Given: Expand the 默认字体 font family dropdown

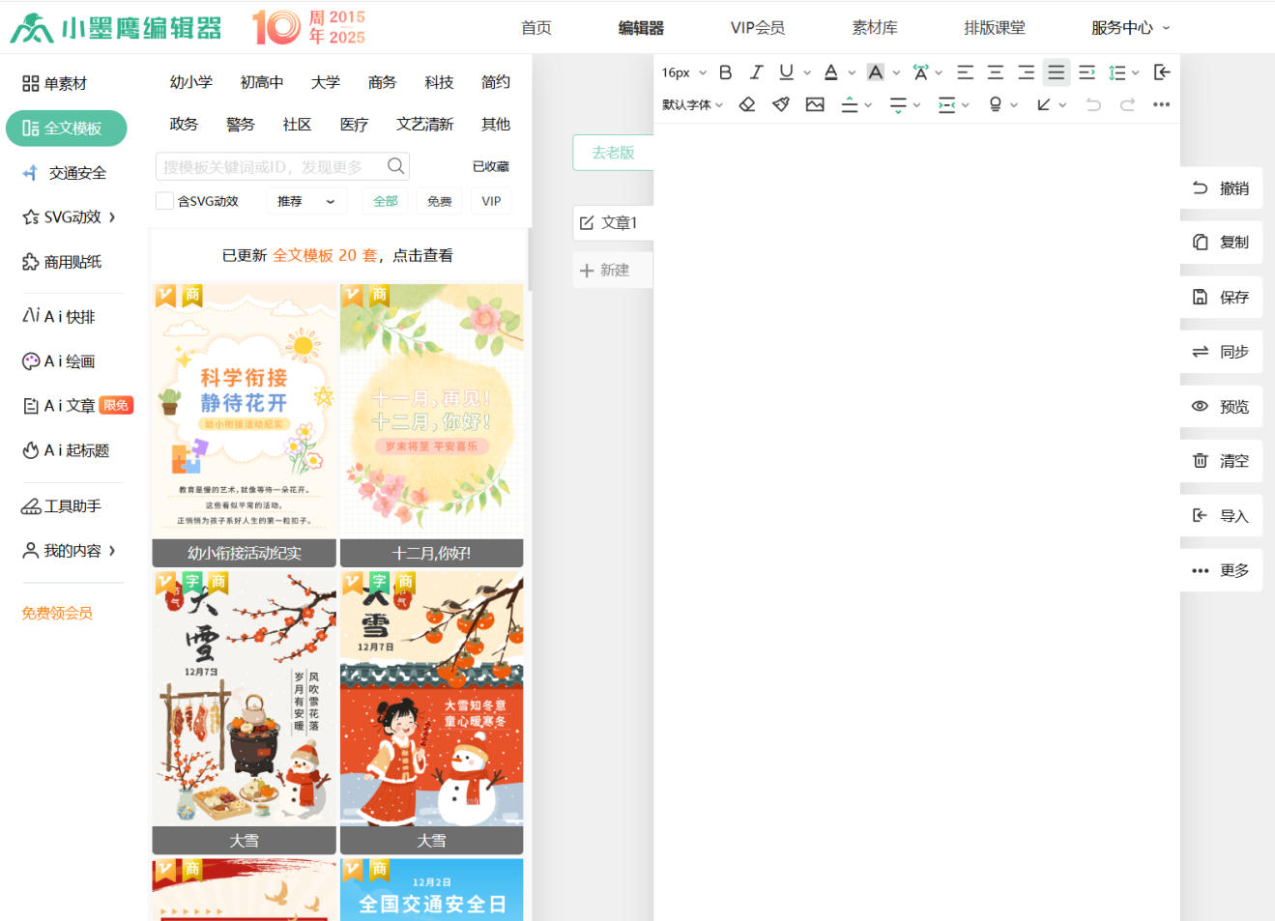Looking at the screenshot, I should click(x=692, y=104).
